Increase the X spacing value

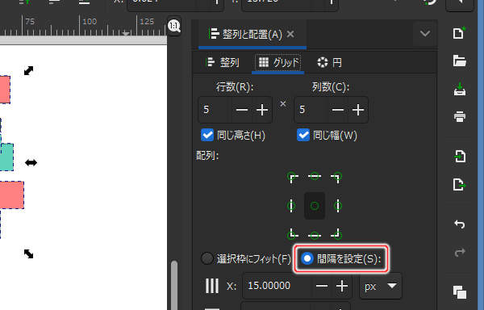click(342, 286)
